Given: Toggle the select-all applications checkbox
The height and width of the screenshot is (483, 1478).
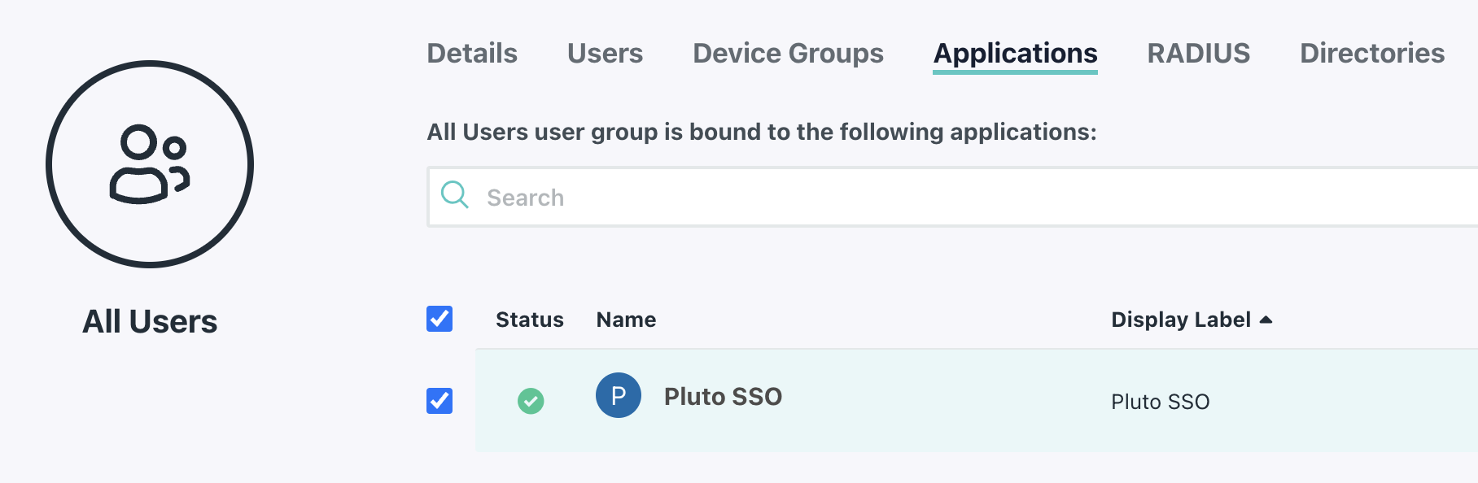Looking at the screenshot, I should pos(439,319).
